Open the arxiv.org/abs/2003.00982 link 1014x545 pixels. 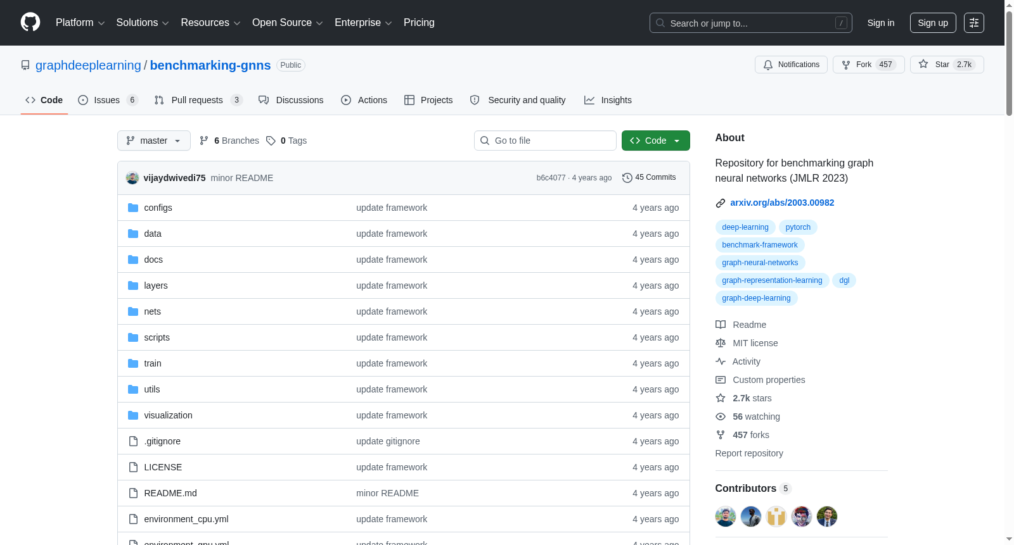pyautogui.click(x=782, y=203)
